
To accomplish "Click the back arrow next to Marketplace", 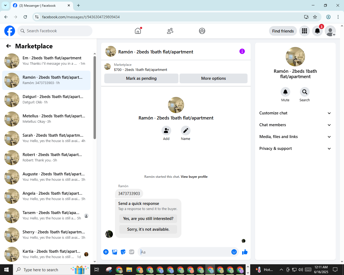I will point(9,46).
